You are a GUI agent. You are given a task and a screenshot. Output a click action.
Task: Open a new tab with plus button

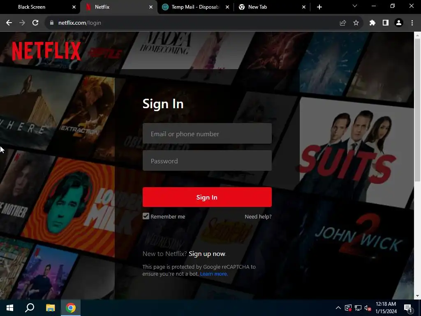[319, 7]
